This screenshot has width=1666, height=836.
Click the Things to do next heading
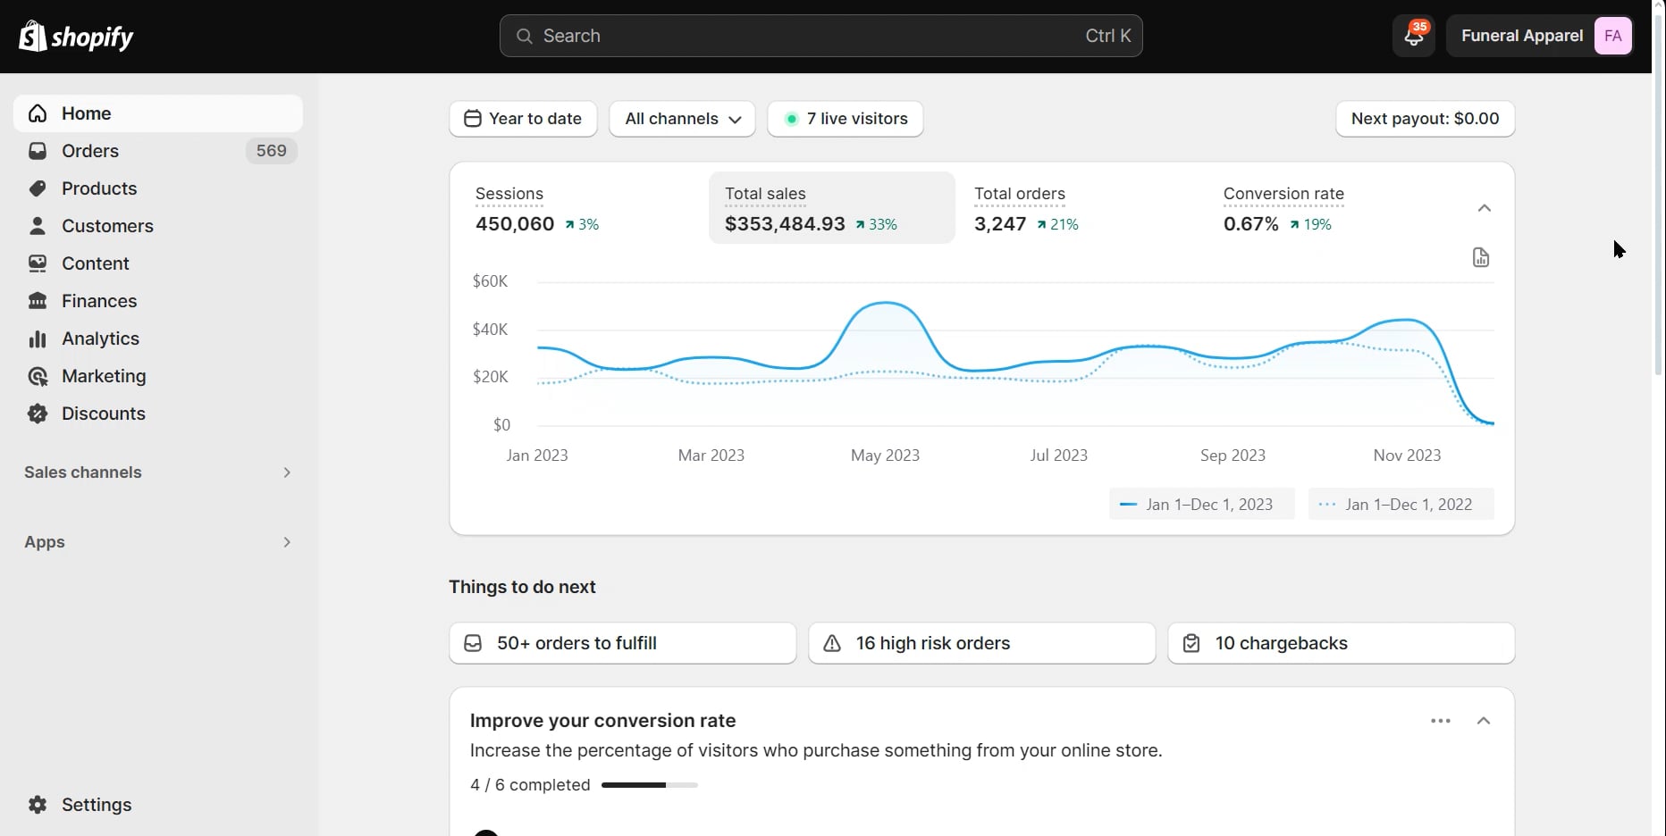coord(522,587)
